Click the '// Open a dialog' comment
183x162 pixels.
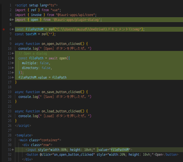[x=33, y=53]
